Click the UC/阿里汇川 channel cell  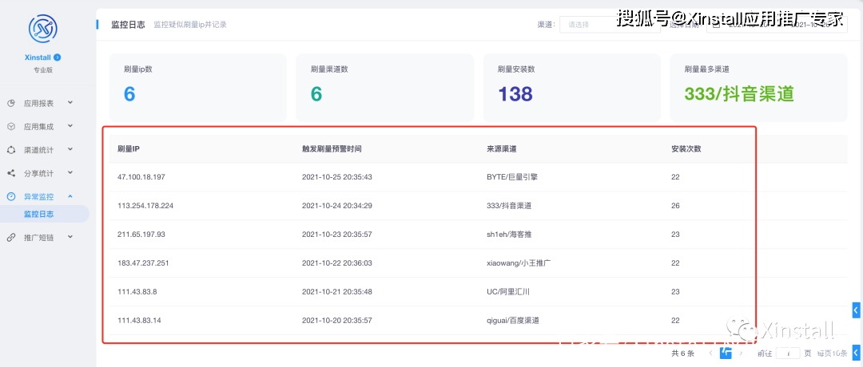pyautogui.click(x=508, y=292)
